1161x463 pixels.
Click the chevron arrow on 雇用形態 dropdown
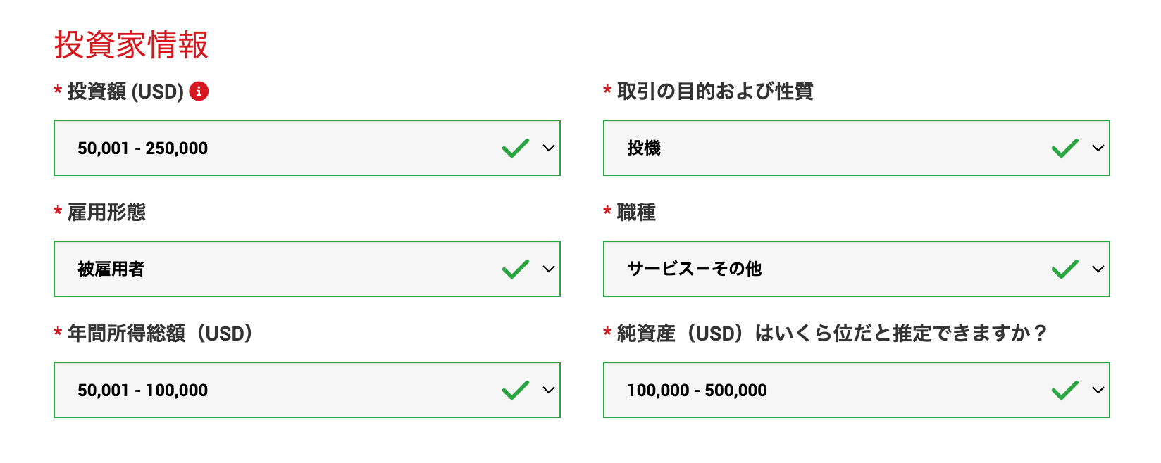[549, 269]
